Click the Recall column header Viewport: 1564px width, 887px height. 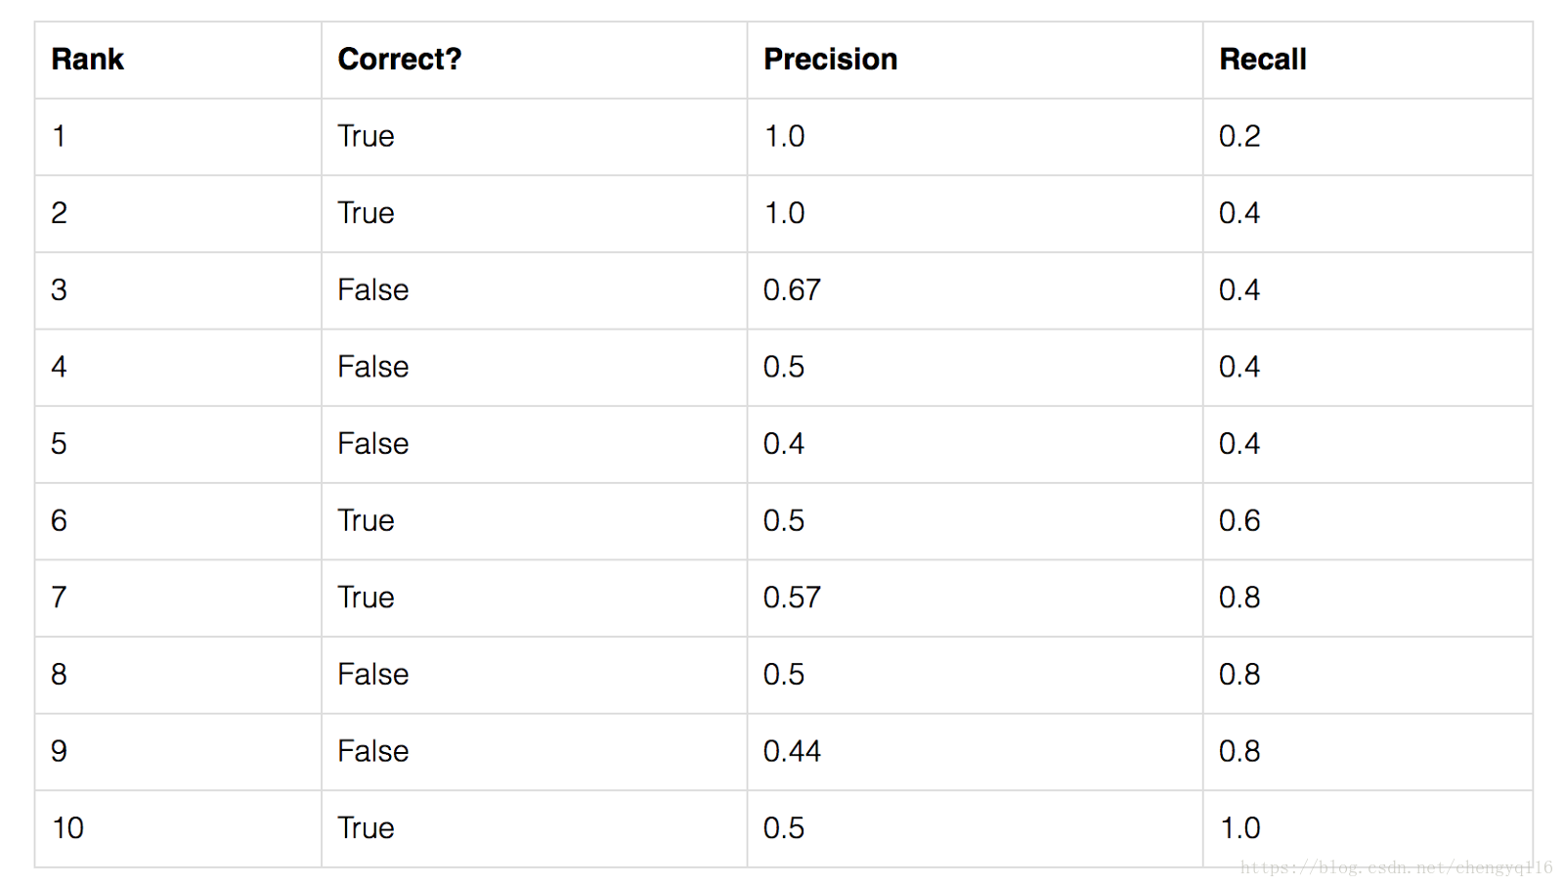pos(1262,60)
